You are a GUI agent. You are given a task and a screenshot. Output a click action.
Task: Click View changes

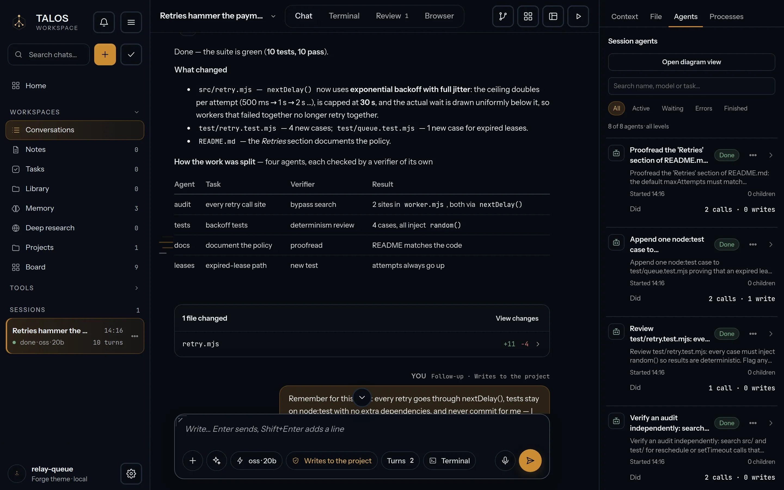pyautogui.click(x=517, y=318)
